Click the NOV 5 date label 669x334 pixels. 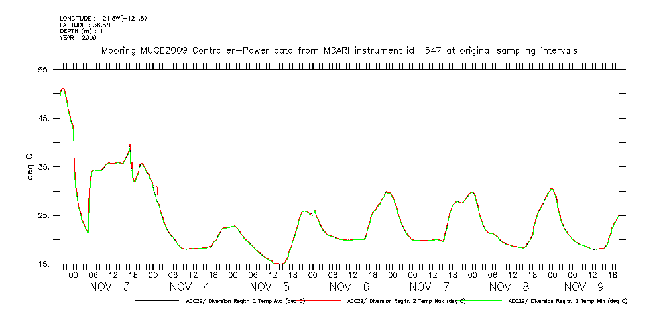(x=270, y=287)
